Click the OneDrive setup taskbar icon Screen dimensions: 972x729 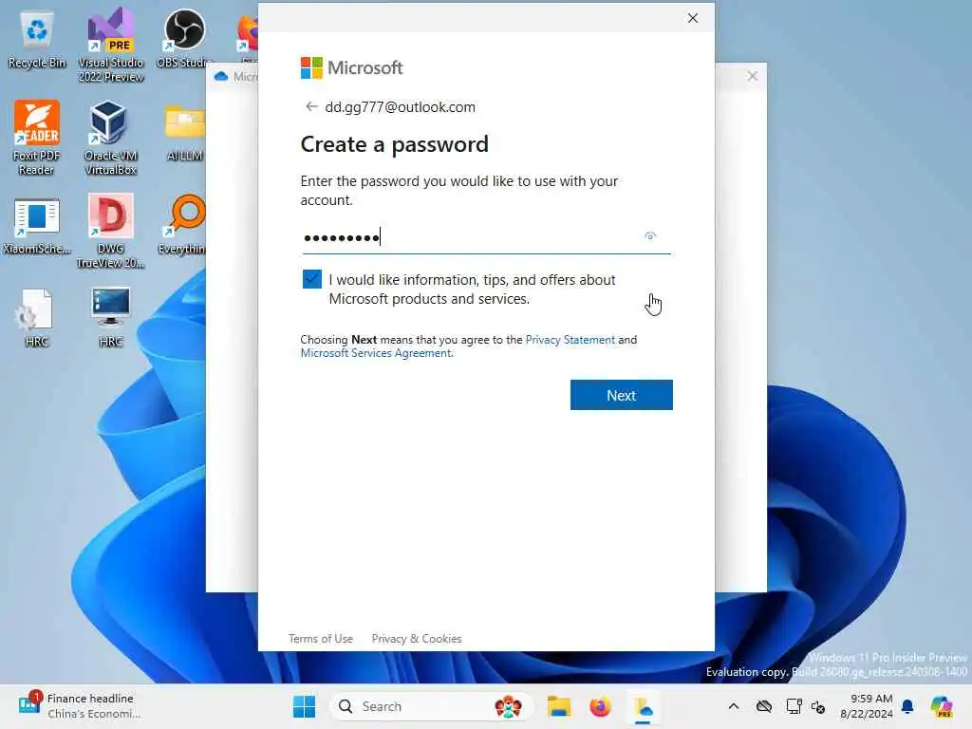[643, 707]
